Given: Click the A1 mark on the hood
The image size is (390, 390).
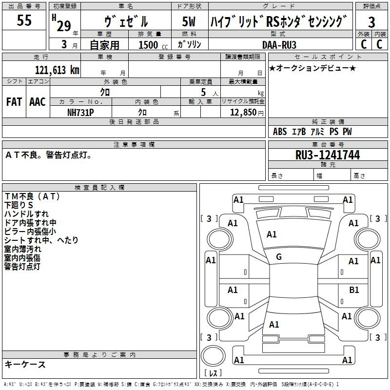Looking at the screenshot, I should pos(272,234).
